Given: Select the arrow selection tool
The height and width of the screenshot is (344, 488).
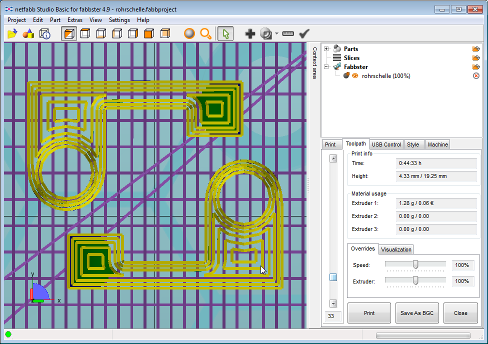Looking at the screenshot, I should [225, 33].
